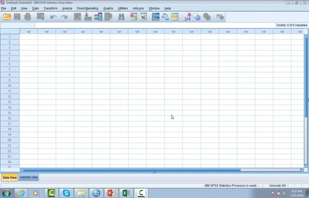Click horizontal scrollbar left arrow
Screen dimensions: 309x198
pyautogui.click(x=22, y=170)
